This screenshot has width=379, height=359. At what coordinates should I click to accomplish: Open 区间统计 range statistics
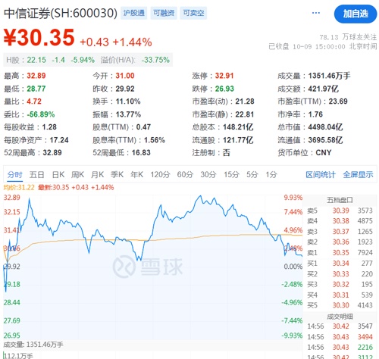click(321, 174)
